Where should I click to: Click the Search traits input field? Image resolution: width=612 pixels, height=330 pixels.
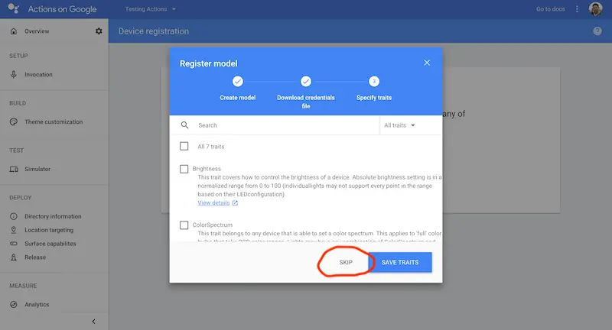tap(287, 125)
